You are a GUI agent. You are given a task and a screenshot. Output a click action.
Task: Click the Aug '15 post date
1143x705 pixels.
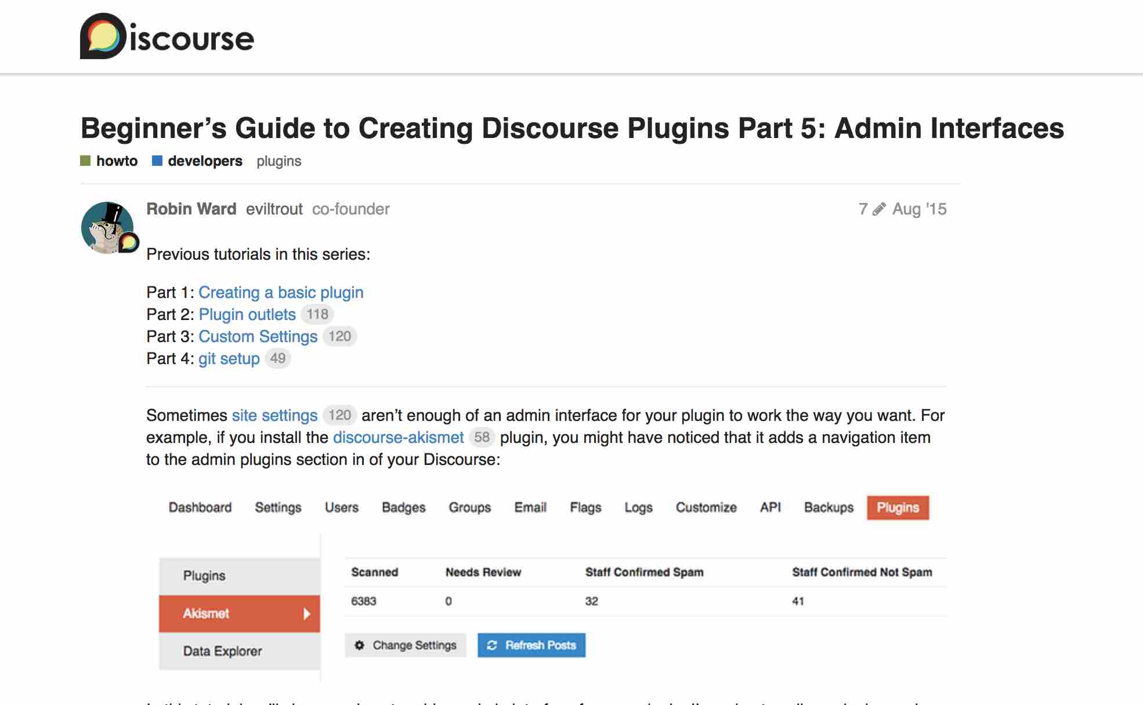coord(919,209)
